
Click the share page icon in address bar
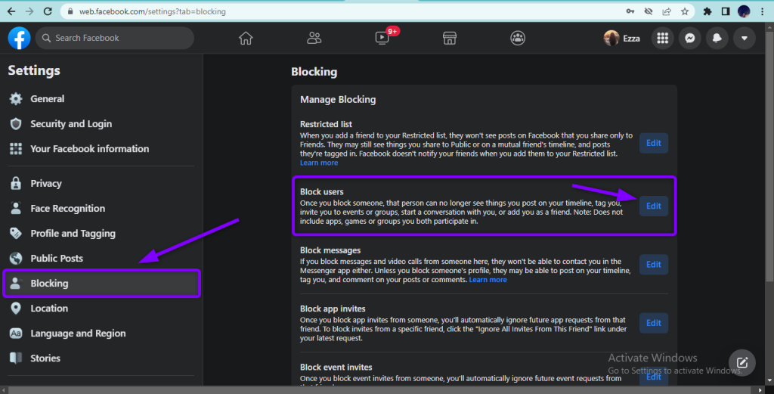(x=667, y=11)
